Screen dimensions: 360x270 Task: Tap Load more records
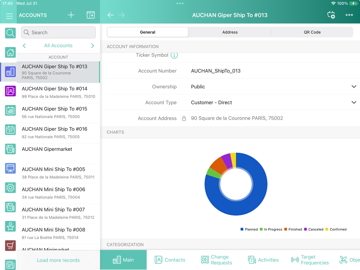(x=58, y=260)
